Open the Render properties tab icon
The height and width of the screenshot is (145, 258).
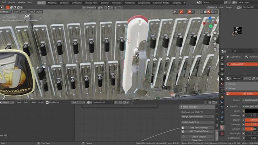222,64
